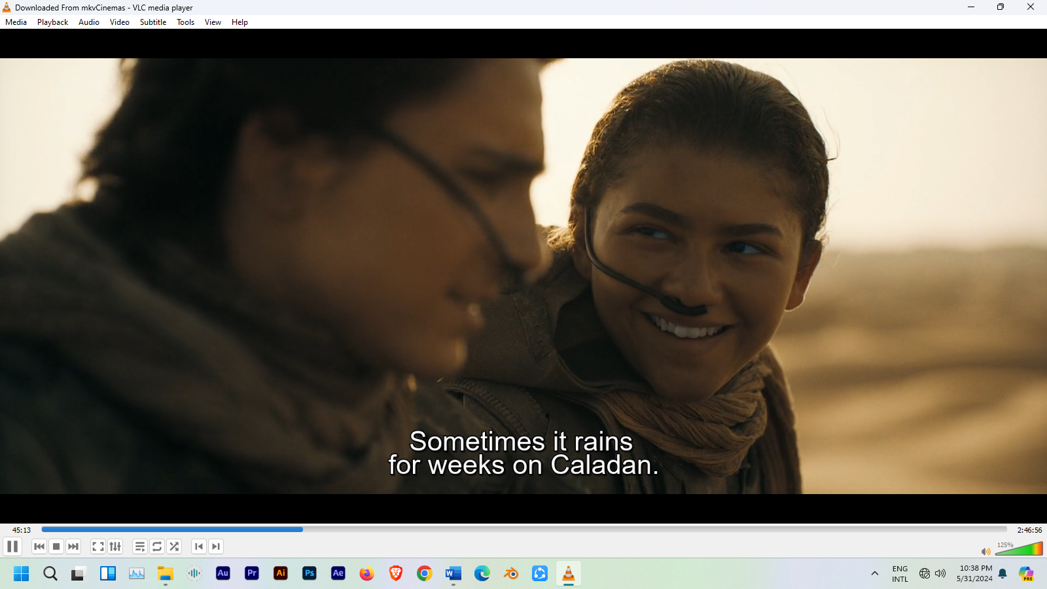Open Windows Search from taskbar
This screenshot has height=589, width=1047.
pyautogui.click(x=50, y=574)
